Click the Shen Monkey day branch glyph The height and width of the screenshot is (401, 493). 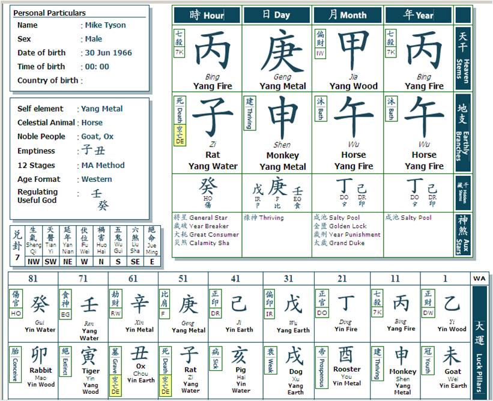(x=282, y=117)
